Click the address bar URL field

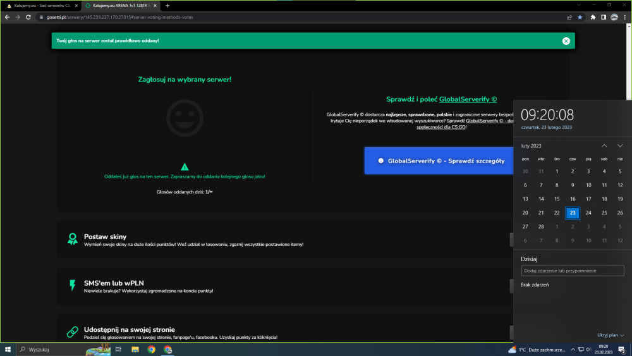click(298, 17)
